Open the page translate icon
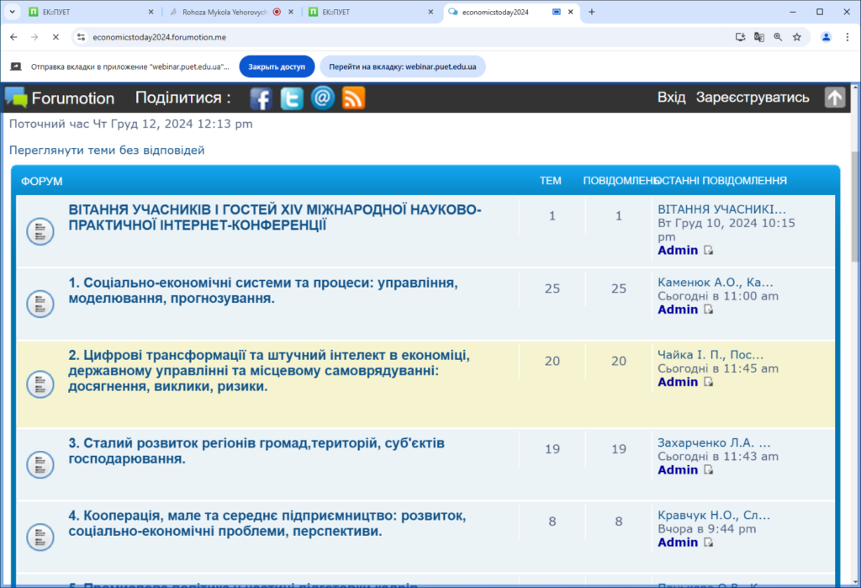Image resolution: width=861 pixels, height=588 pixels. (759, 37)
